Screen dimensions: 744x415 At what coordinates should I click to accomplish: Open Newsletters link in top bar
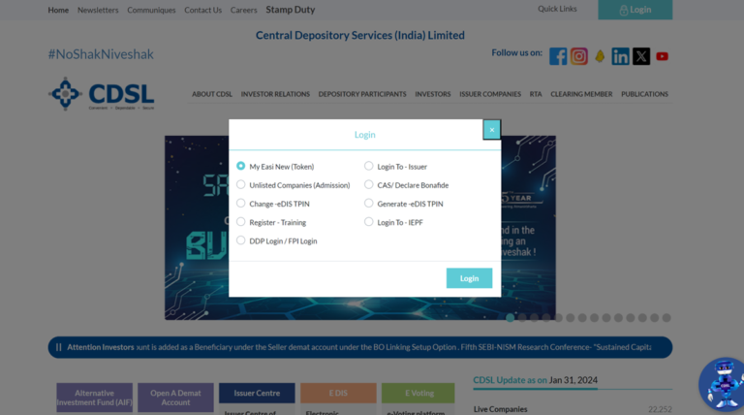[x=98, y=10]
